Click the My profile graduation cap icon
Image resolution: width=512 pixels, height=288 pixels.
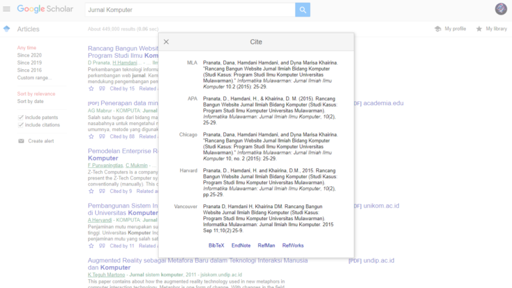(438, 29)
